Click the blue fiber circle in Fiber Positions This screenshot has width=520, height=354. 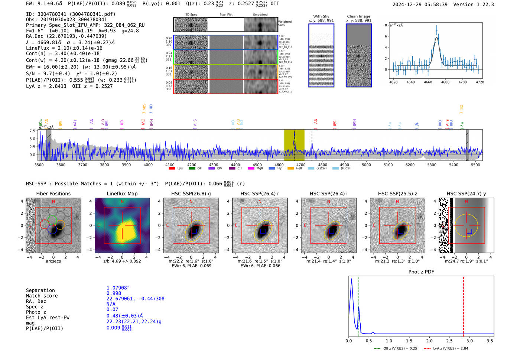click(x=52, y=229)
